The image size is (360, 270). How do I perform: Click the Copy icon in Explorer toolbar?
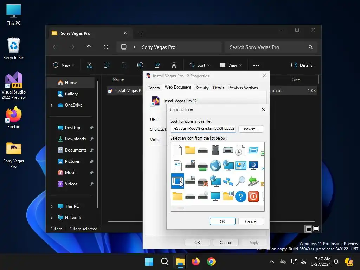(106, 65)
